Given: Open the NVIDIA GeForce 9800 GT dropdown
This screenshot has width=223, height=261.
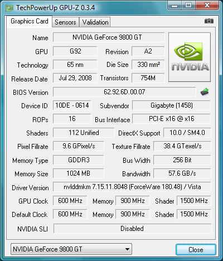Looking at the screenshot, I should click(71, 249).
